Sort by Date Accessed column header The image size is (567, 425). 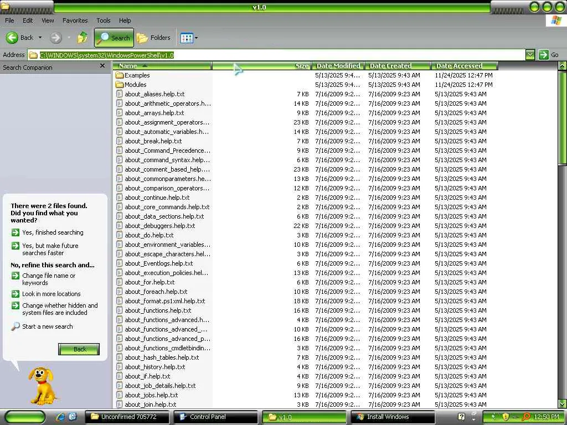465,66
